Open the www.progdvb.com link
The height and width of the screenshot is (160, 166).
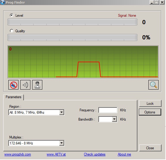point(18,155)
